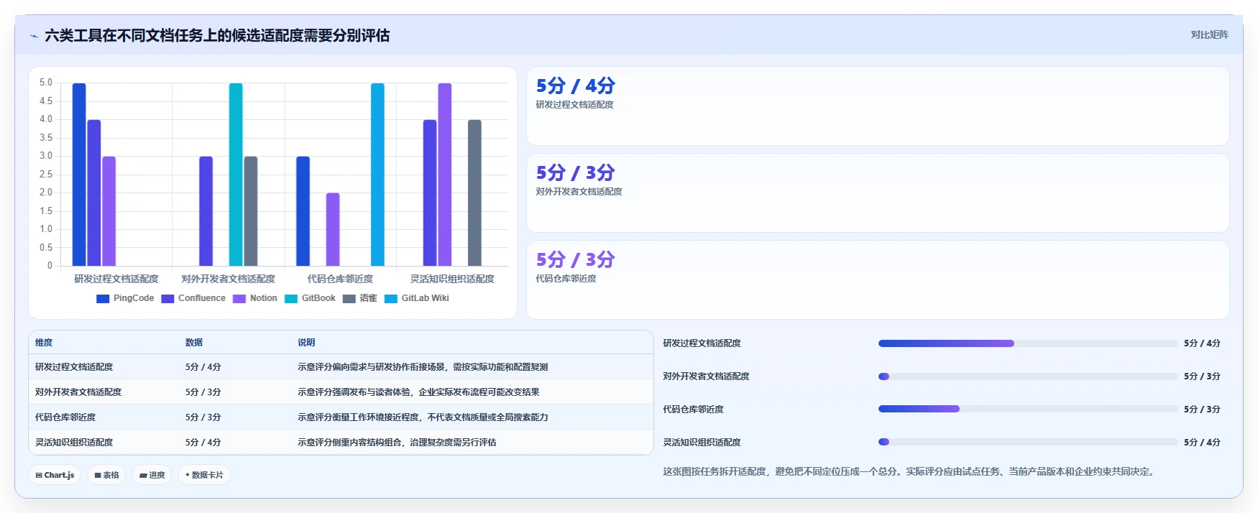Image resolution: width=1258 pixels, height=513 pixels.
Task: Click 5分 / 3分 value beside 对外开发者文档适配度 progress bar
Action: 1202,376
